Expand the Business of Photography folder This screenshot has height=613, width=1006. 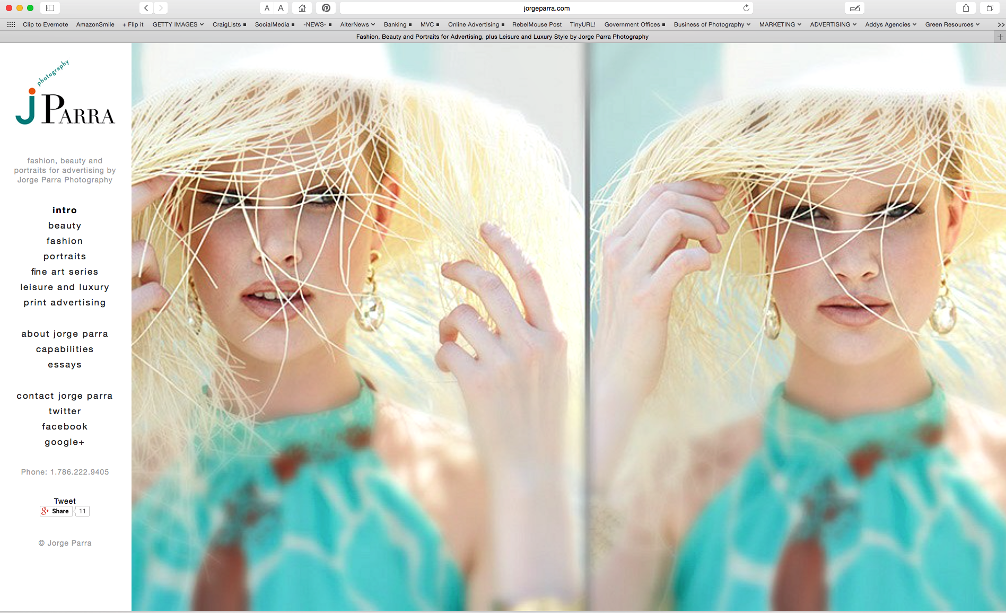(712, 24)
